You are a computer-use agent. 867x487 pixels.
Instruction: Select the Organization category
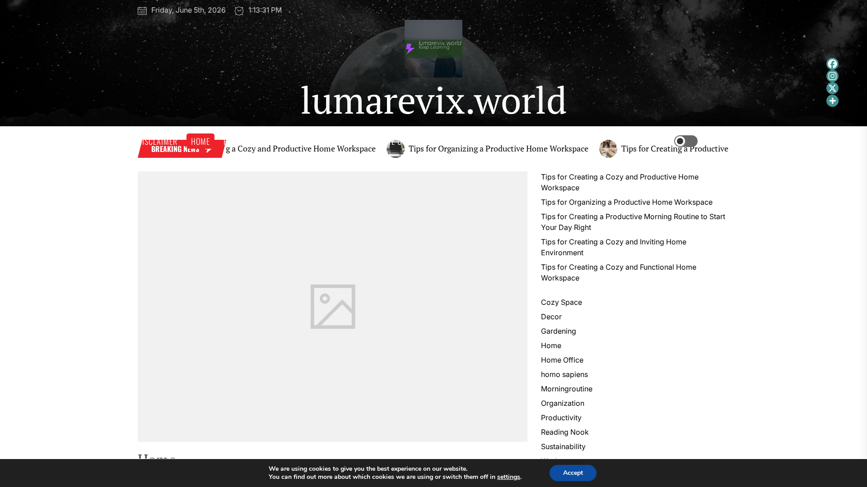(x=563, y=403)
